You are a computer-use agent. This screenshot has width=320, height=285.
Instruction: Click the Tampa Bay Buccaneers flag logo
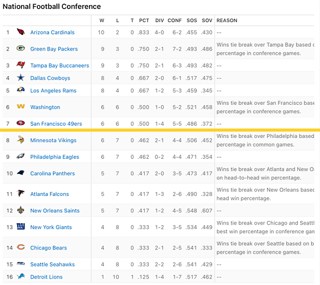20,65
